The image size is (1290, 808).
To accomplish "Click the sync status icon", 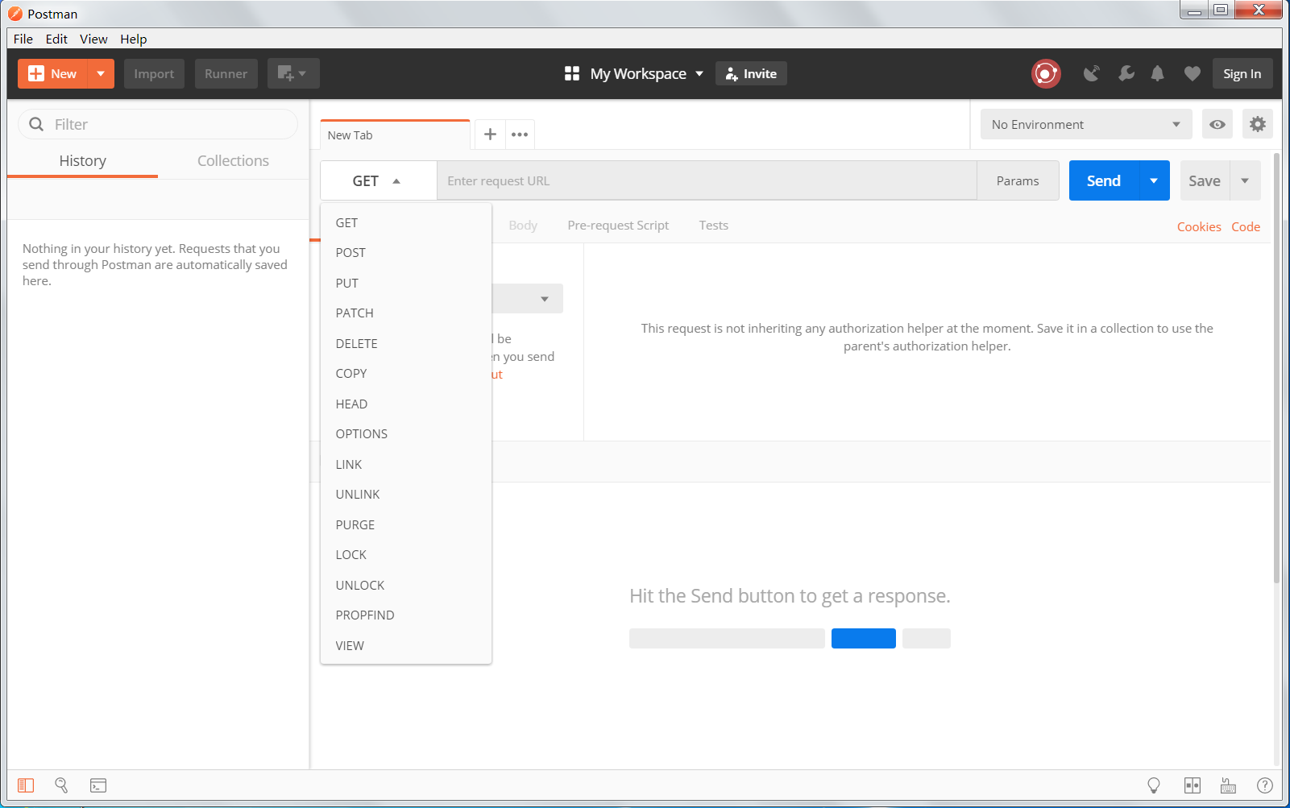I will 1046,73.
